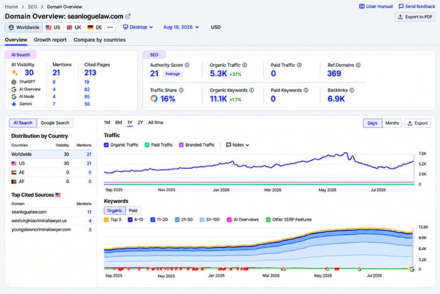Click the User manual book icon
Viewport: 440px width, 294px height.
pyautogui.click(x=362, y=6)
